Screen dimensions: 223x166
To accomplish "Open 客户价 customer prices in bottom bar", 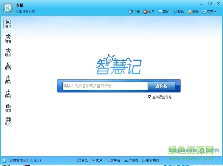I will (x=114, y=161).
